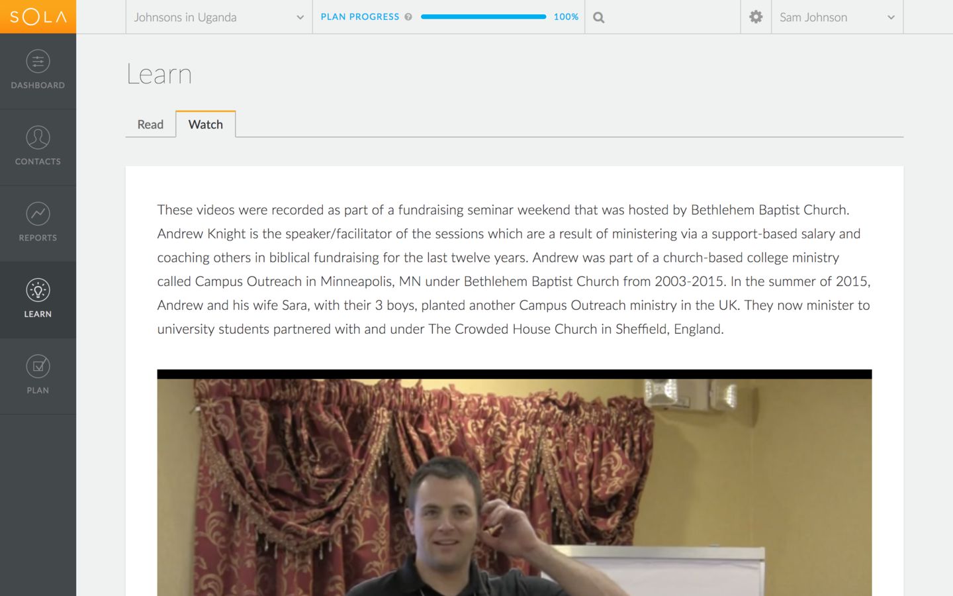Click the blue plan progress bar
Viewport: 953px width, 596px height.
tap(483, 17)
